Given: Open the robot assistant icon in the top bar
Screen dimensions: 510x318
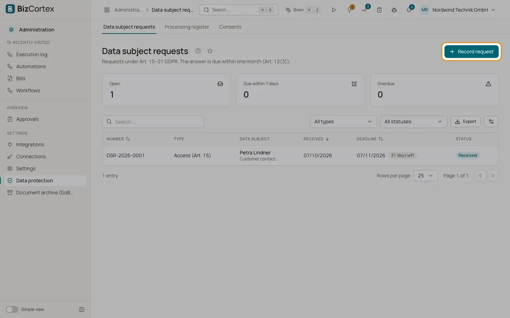Looking at the screenshot, I should [394, 10].
